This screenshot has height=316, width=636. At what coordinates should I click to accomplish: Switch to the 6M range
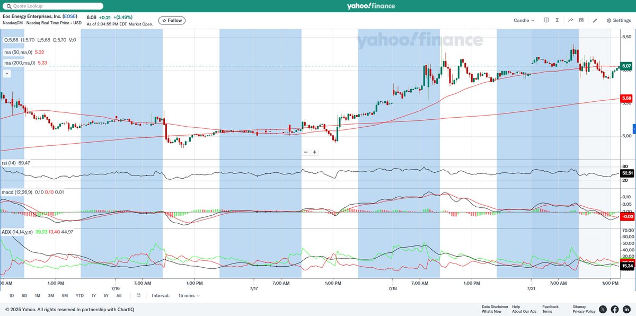pos(65,295)
